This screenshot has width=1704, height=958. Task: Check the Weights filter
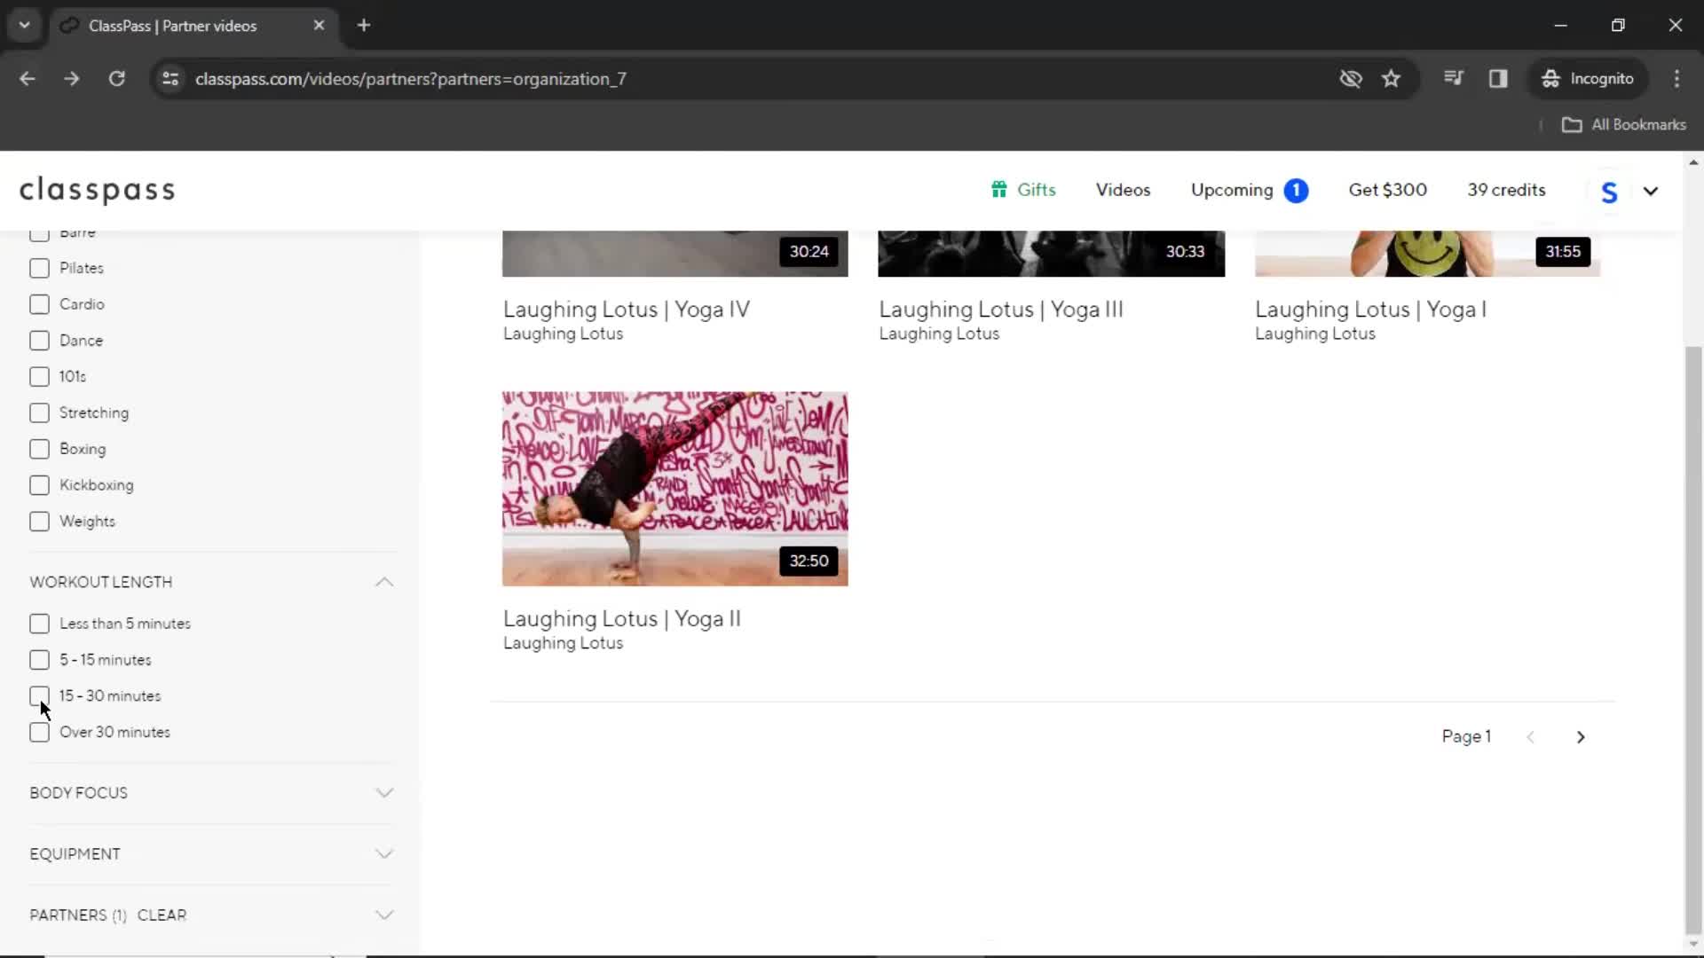[x=39, y=522]
